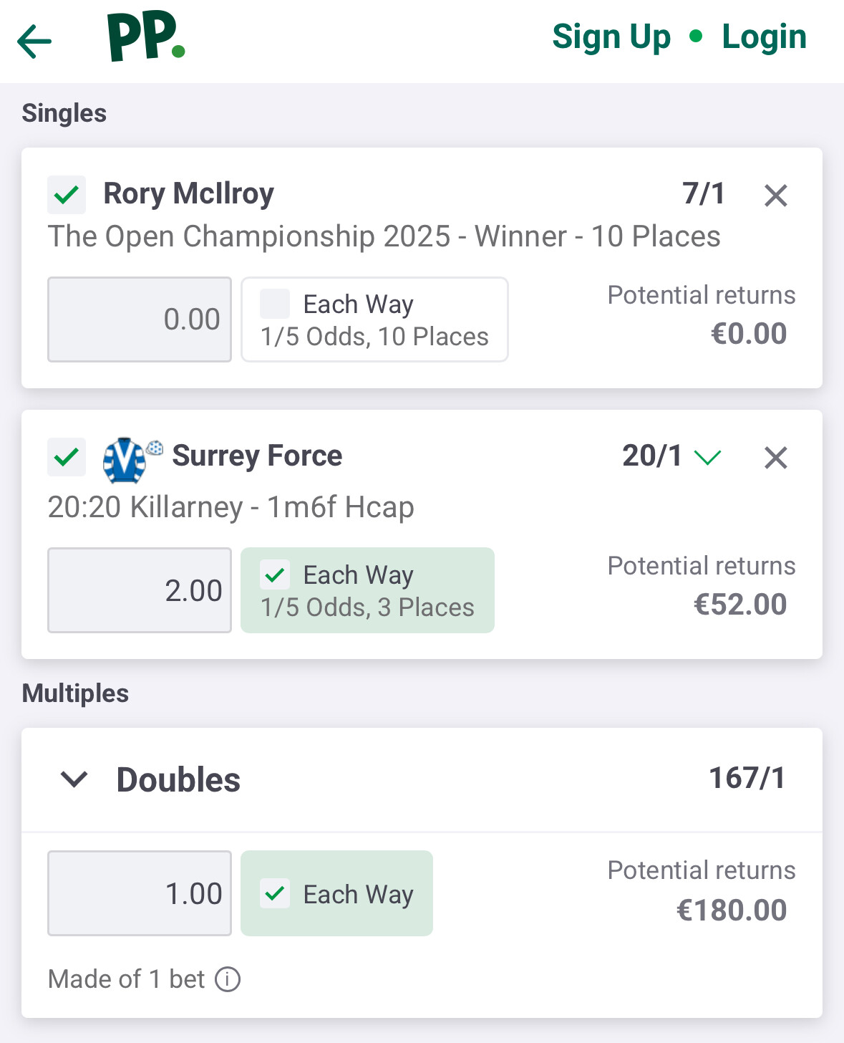Open the Sign Up page

[x=611, y=37]
